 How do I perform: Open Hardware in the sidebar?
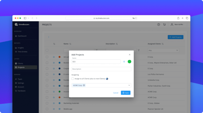[x=20, y=91]
